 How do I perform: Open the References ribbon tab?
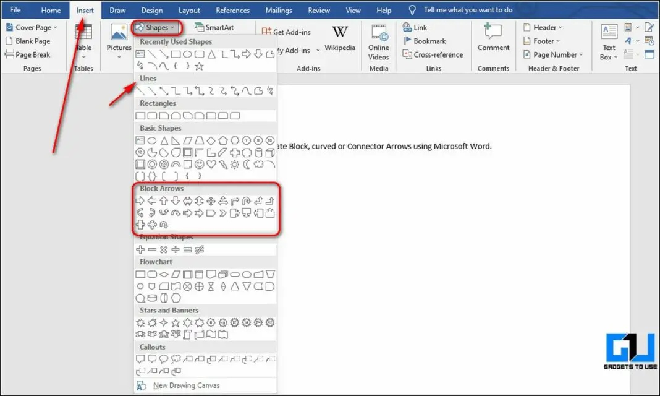pos(232,10)
